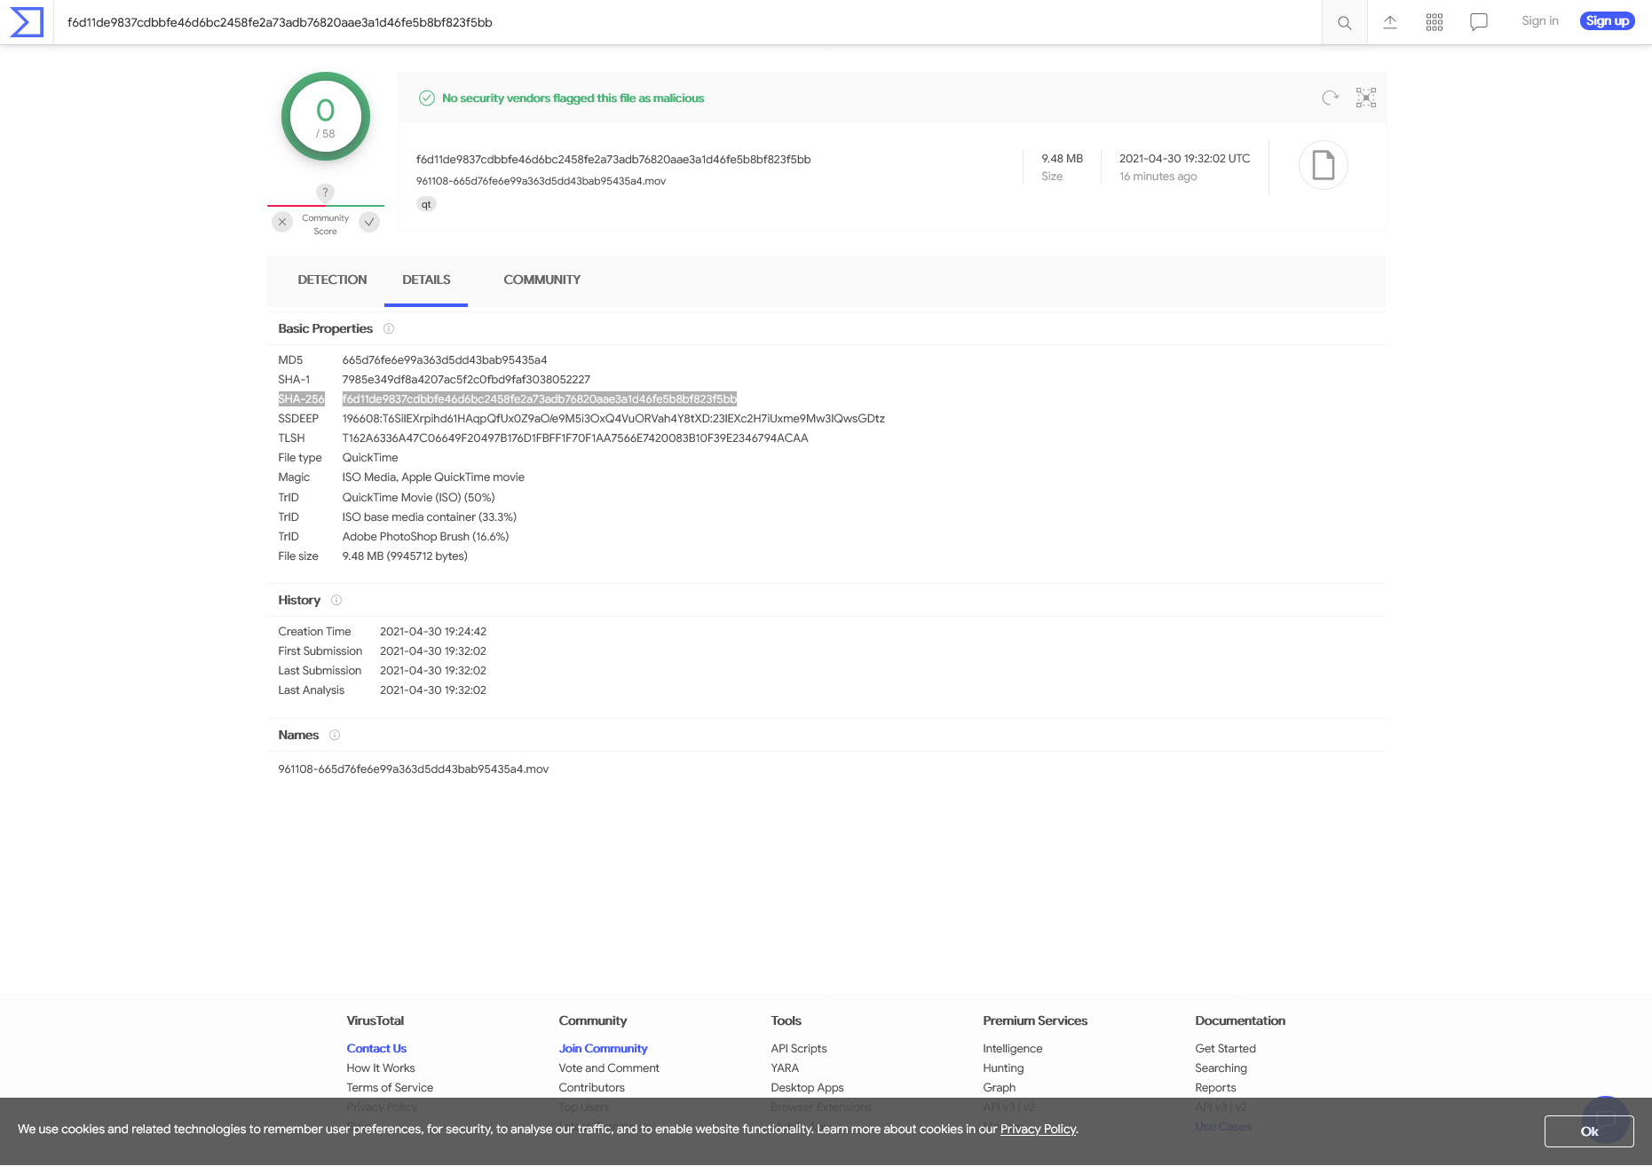Open the comments speech bubble icon
Screen dimensions: 1652x1166
[x=1479, y=22]
